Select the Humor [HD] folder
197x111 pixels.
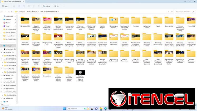[x=191, y=22]
